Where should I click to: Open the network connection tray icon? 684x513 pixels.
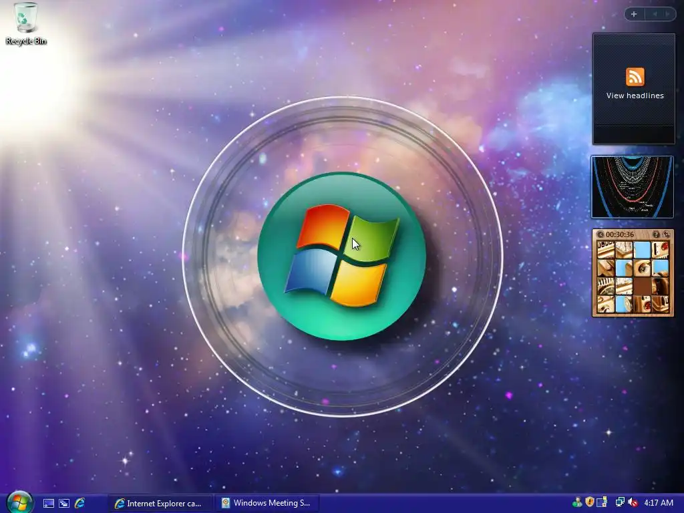click(x=620, y=502)
